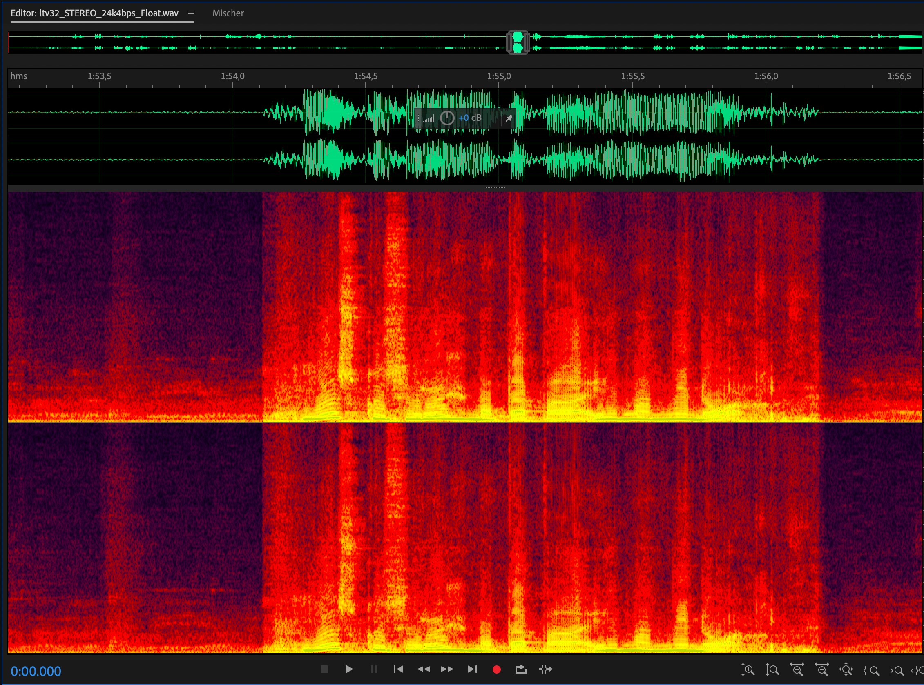Select the Editor ltv32_STEREO_24k4bps_Float.wav tab
This screenshot has width=924, height=685.
click(x=95, y=13)
